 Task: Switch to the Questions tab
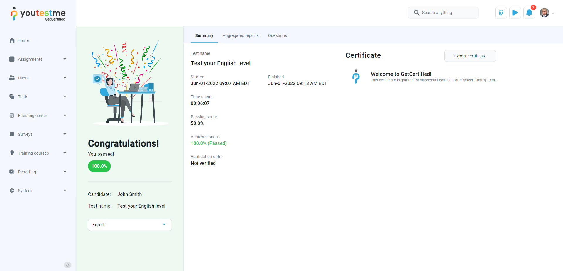(277, 35)
